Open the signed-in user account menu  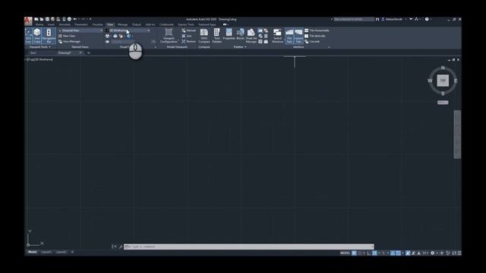[x=393, y=19]
